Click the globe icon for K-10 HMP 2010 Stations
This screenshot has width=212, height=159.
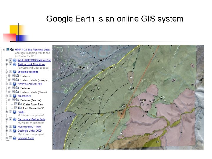pyautogui.click(x=14, y=60)
